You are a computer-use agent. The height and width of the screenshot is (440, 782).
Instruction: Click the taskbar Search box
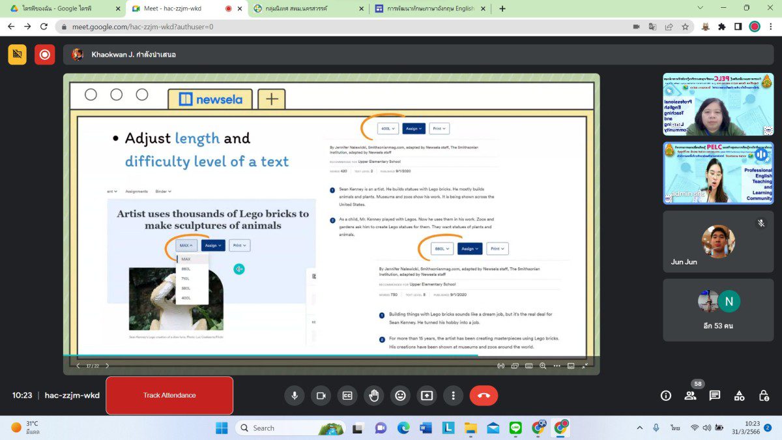pos(290,428)
